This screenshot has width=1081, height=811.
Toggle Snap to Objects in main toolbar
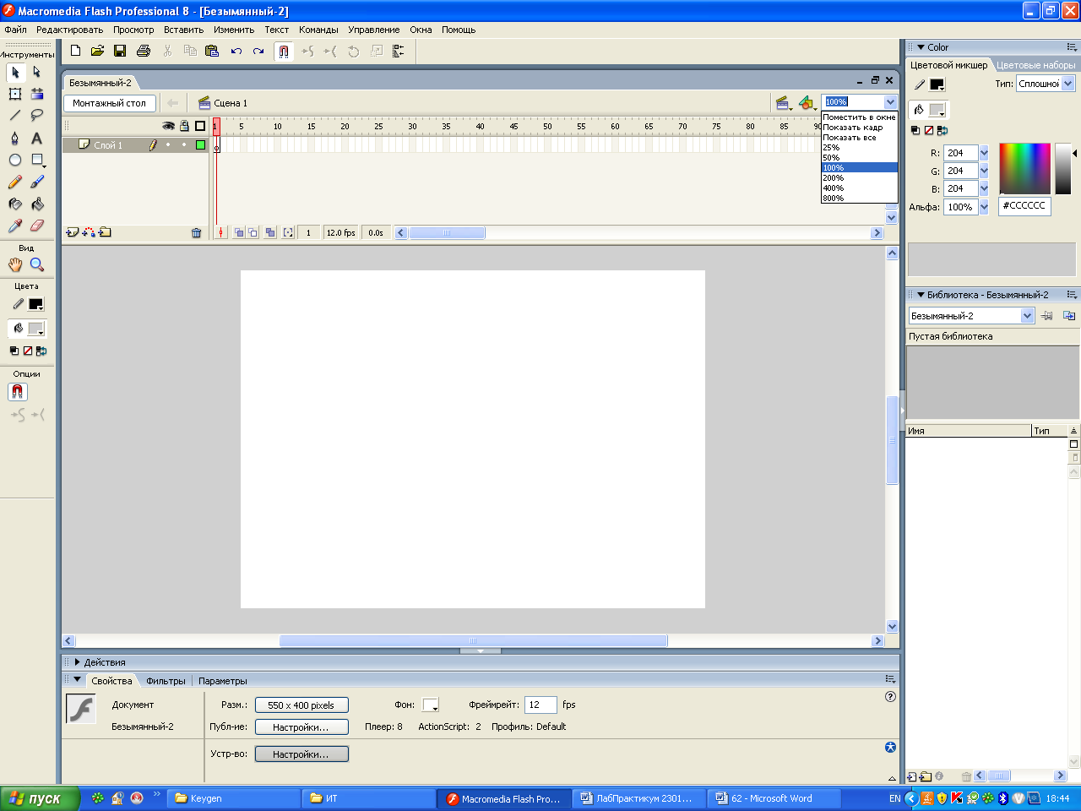(x=284, y=51)
